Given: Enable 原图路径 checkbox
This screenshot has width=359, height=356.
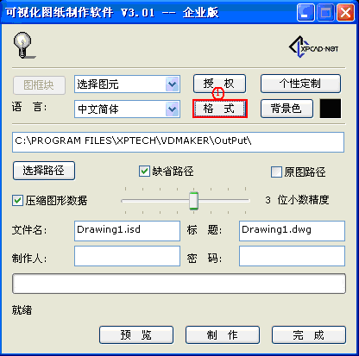Looking at the screenshot, I should (x=276, y=172).
